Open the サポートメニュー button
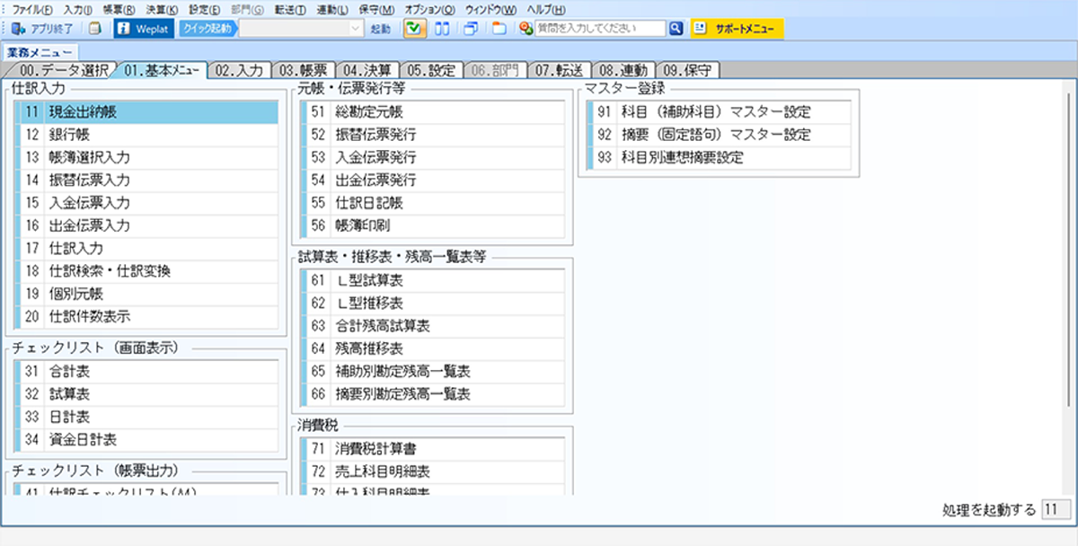Viewport: 1078px width, 546px height. (x=737, y=29)
